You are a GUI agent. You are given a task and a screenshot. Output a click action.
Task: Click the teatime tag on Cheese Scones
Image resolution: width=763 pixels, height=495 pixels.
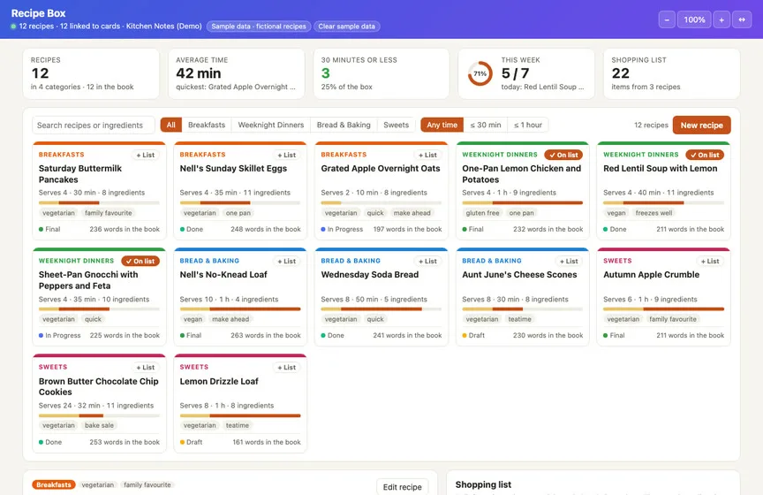click(x=519, y=319)
